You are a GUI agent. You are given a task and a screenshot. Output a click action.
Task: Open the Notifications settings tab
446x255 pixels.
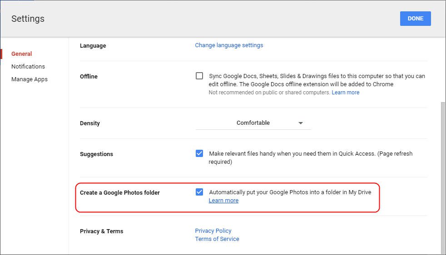(28, 66)
